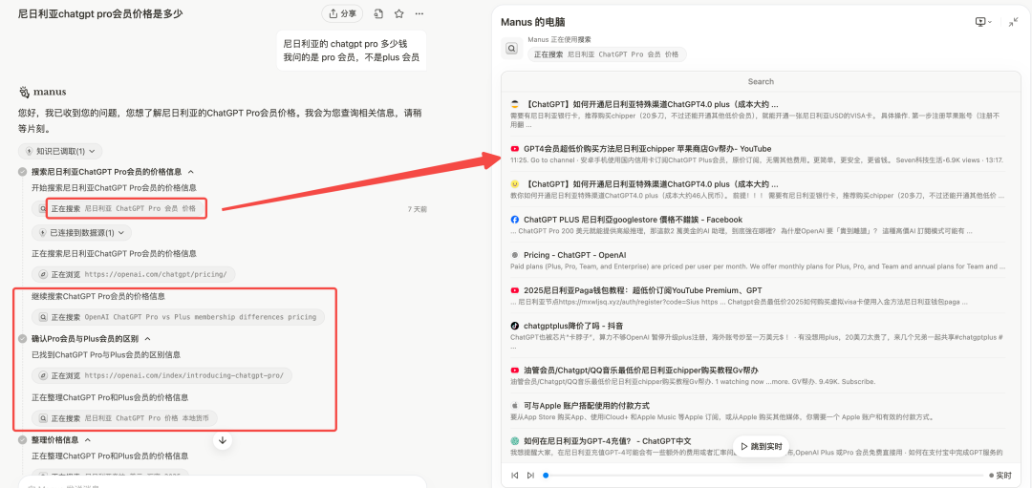Click the 7 天前 timestamp
Viewport: 1032px width, 488px height.
pyautogui.click(x=418, y=209)
